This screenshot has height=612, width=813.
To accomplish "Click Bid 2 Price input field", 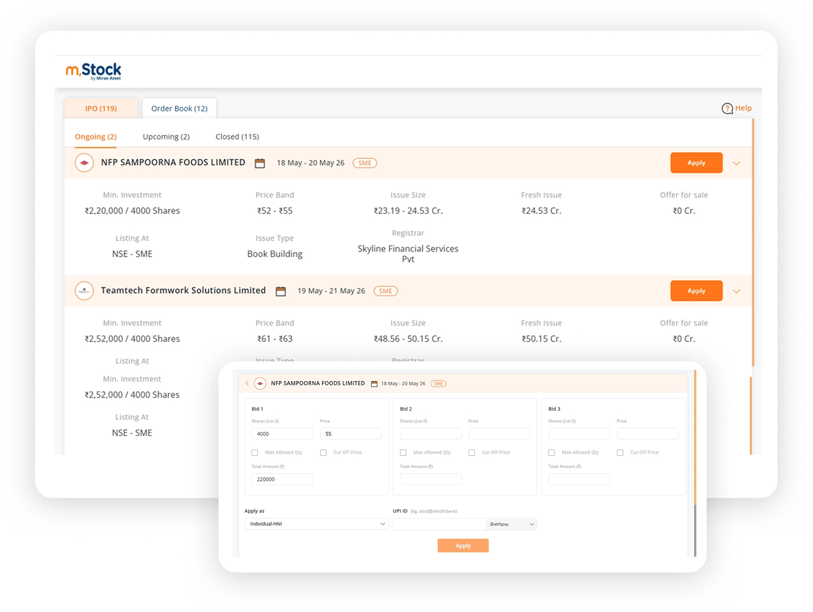I will (499, 434).
